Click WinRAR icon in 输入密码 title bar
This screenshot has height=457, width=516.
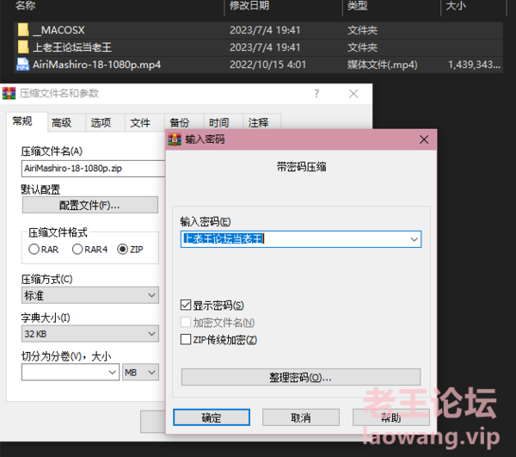coord(175,139)
